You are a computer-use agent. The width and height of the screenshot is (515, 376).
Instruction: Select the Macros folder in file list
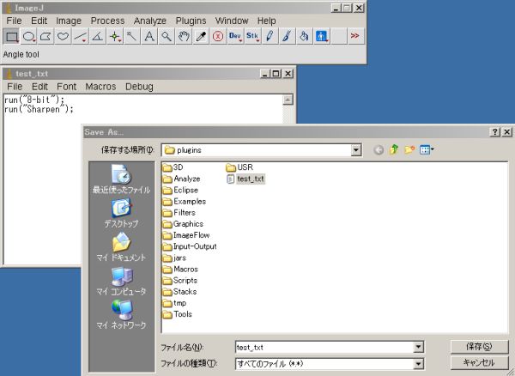coord(180,269)
